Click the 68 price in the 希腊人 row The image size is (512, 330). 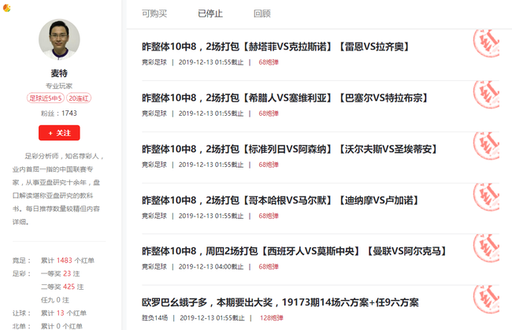pyautogui.click(x=269, y=113)
